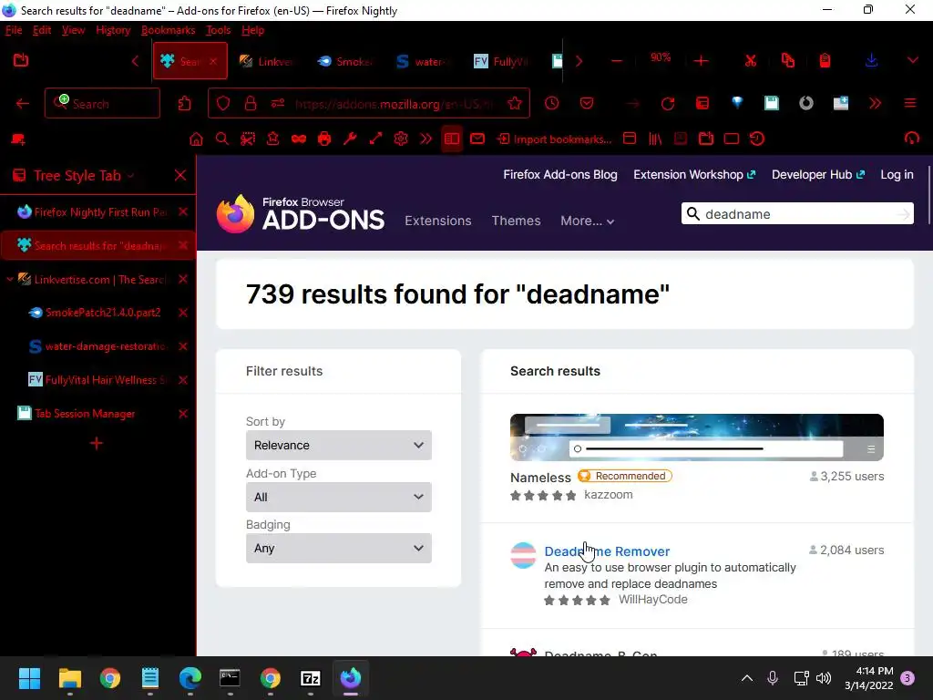This screenshot has width=933, height=700.
Task: Open the Extensions category
Action: (438, 221)
